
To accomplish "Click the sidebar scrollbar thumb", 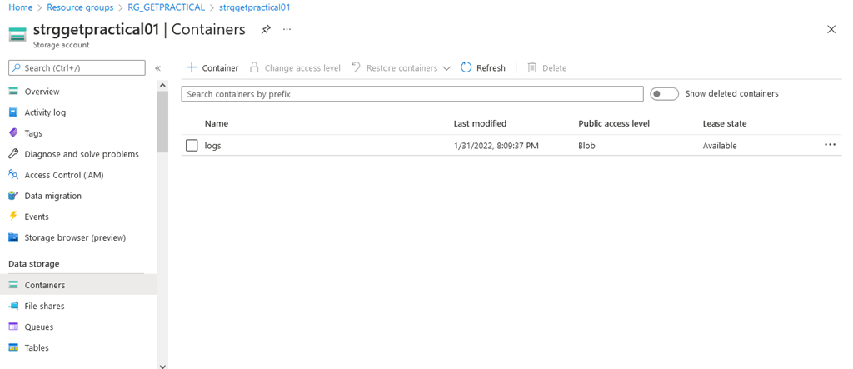I will [162, 122].
